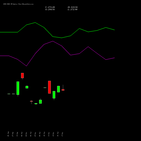Click the PE Options Chart title text
The image size is (141, 141).
(x=18, y=4)
